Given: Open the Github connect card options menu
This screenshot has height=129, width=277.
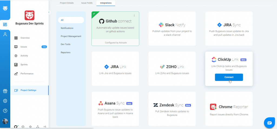Looking at the screenshot, I should point(134,15).
